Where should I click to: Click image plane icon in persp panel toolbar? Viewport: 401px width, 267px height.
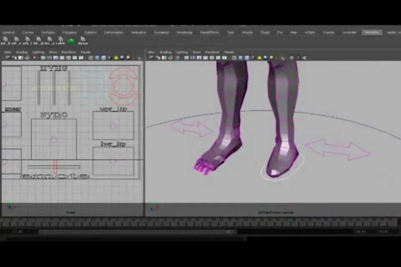coord(170,58)
